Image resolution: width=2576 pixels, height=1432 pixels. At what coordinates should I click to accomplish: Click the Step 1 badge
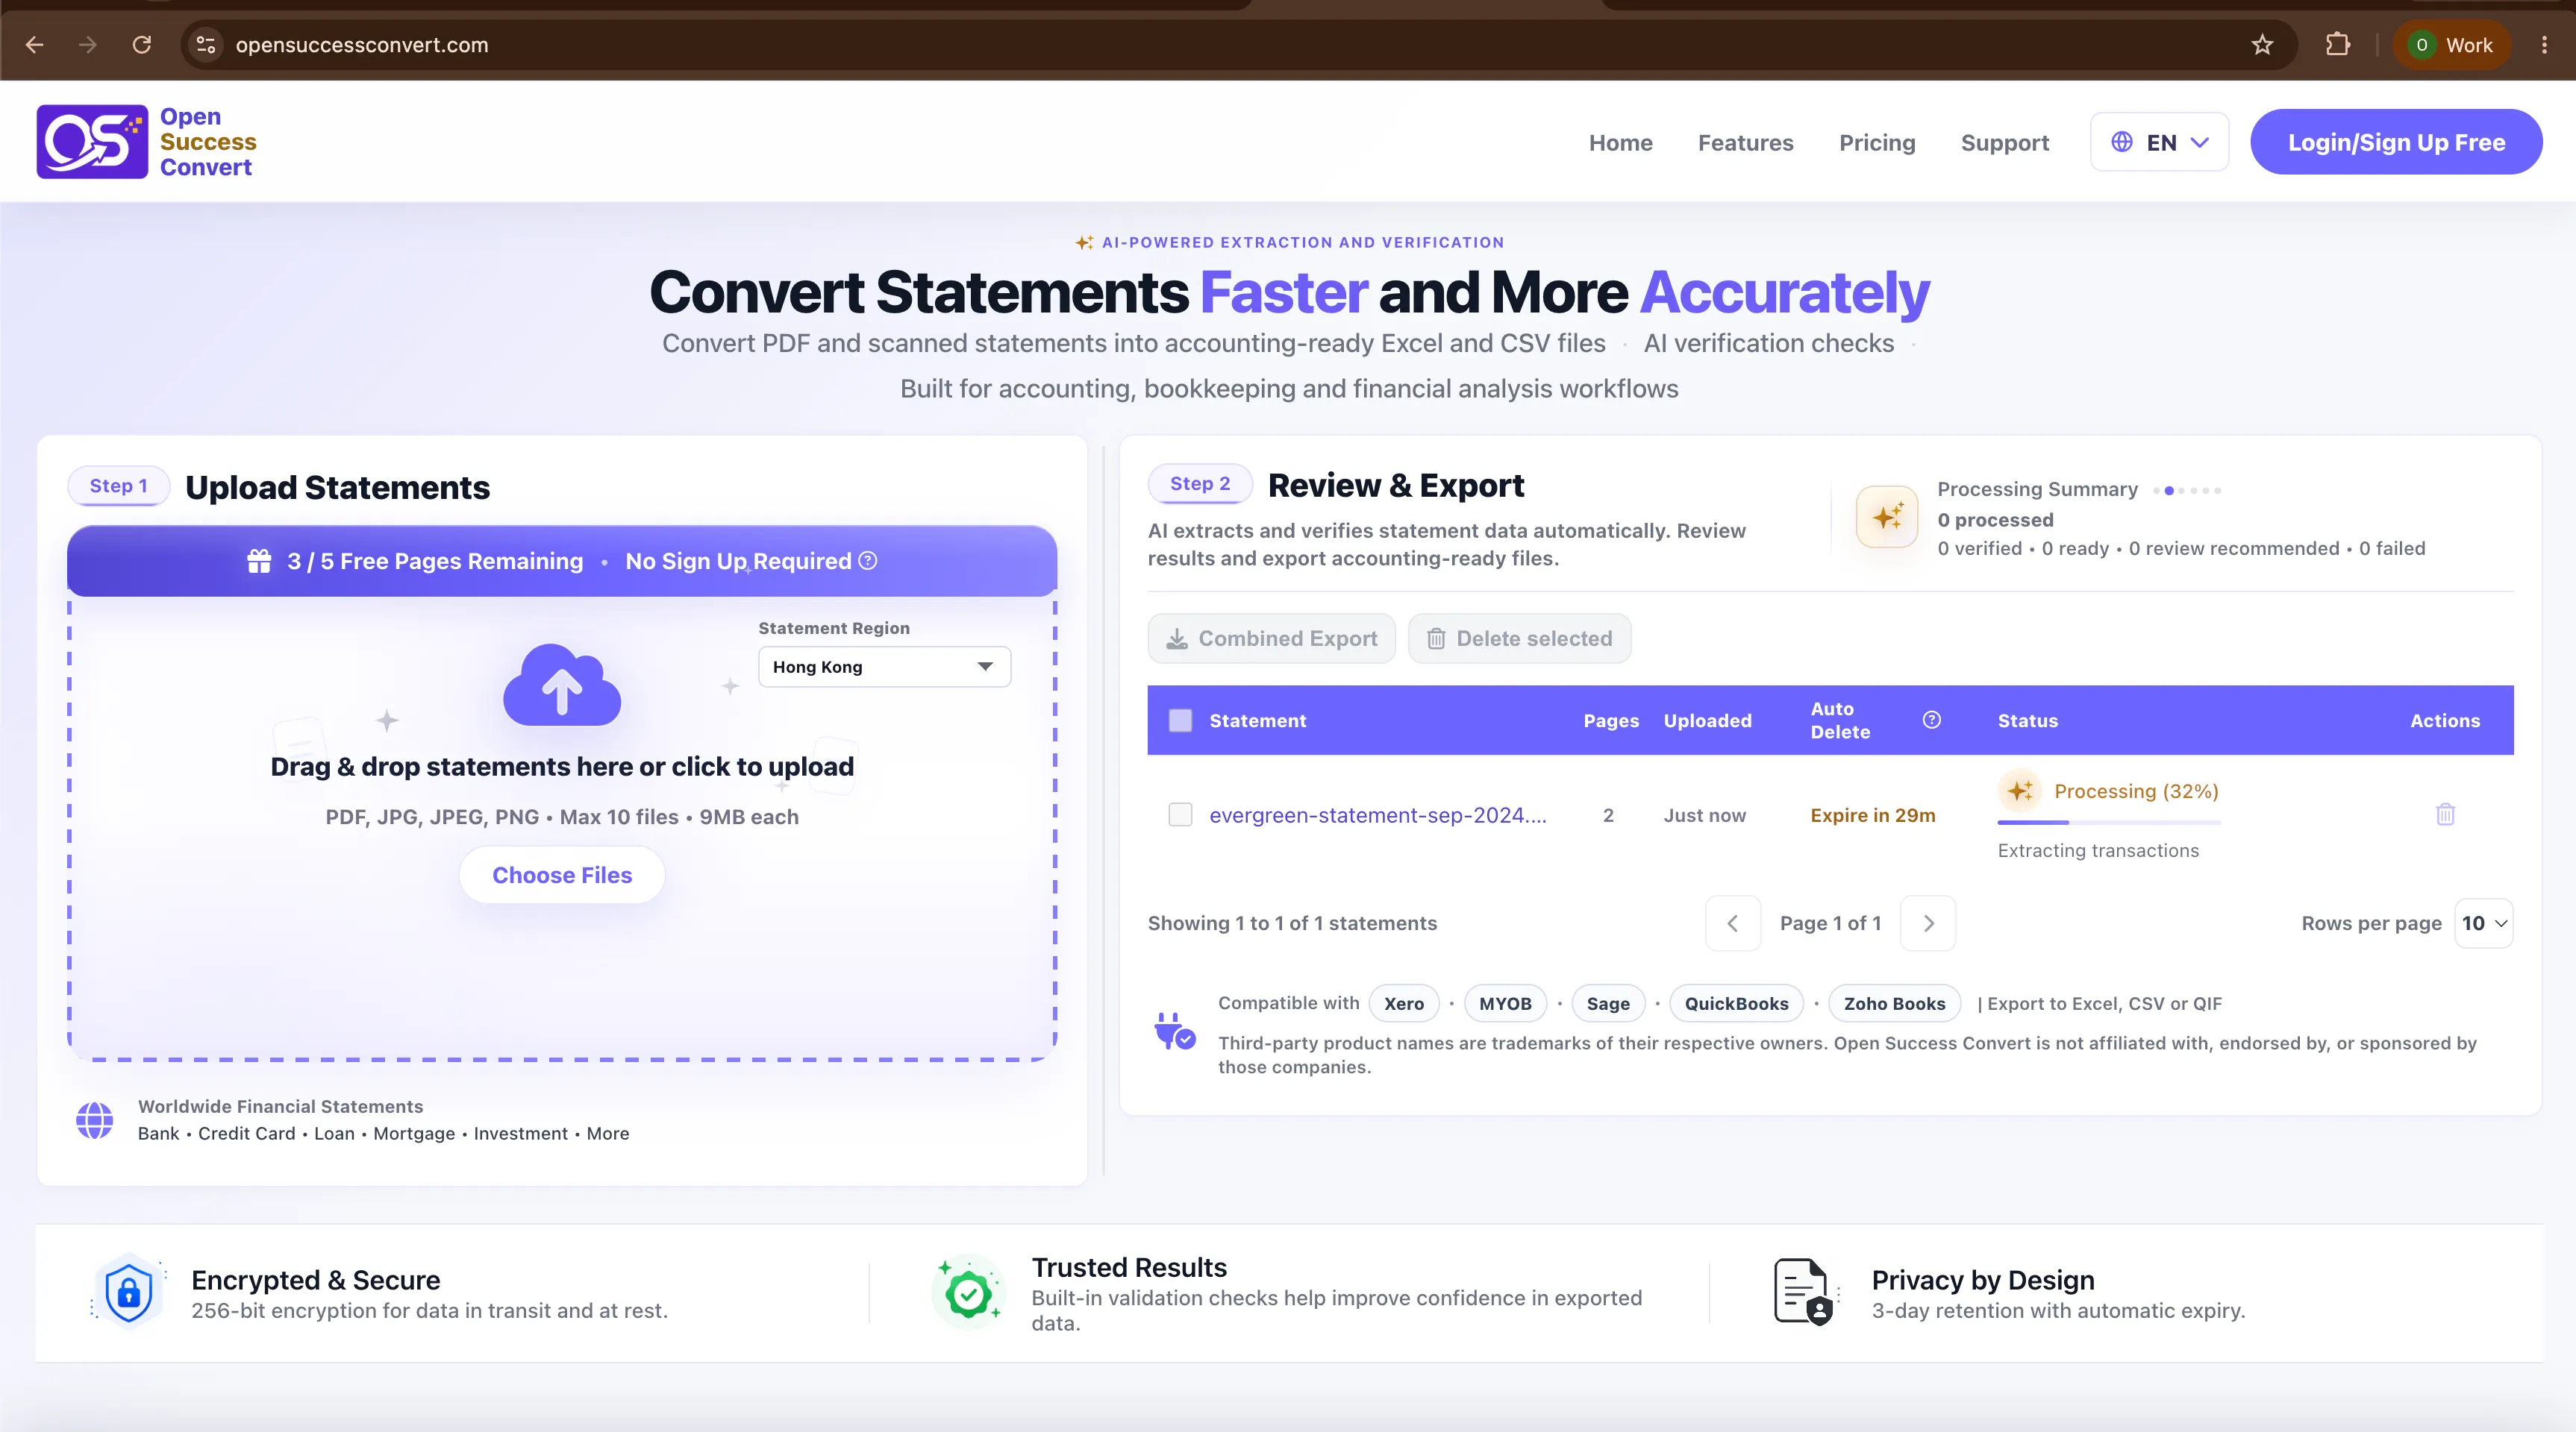coord(118,486)
